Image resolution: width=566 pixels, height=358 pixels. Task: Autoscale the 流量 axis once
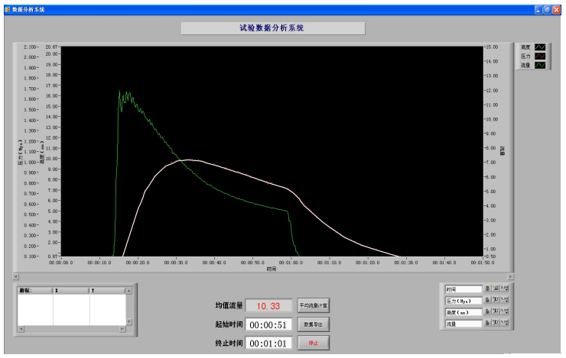click(496, 323)
